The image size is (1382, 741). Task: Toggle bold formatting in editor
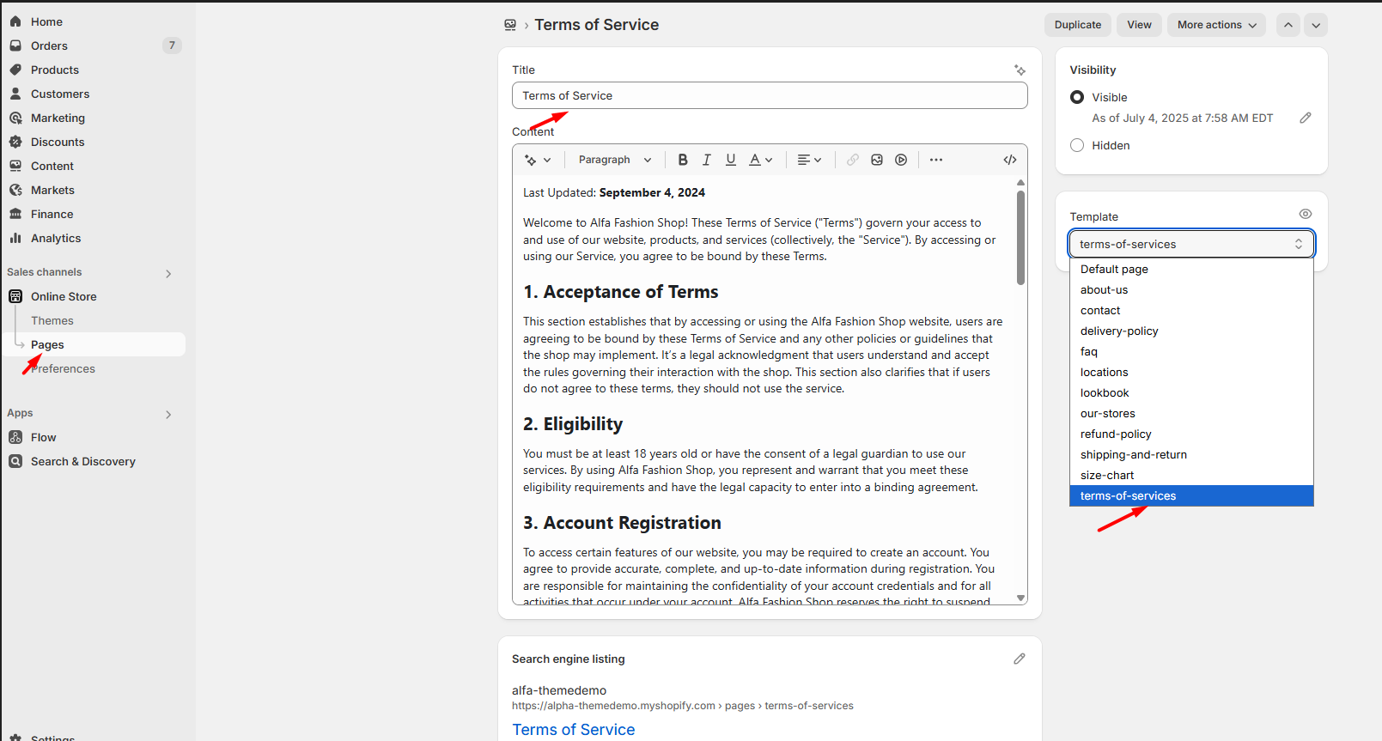pyautogui.click(x=683, y=160)
